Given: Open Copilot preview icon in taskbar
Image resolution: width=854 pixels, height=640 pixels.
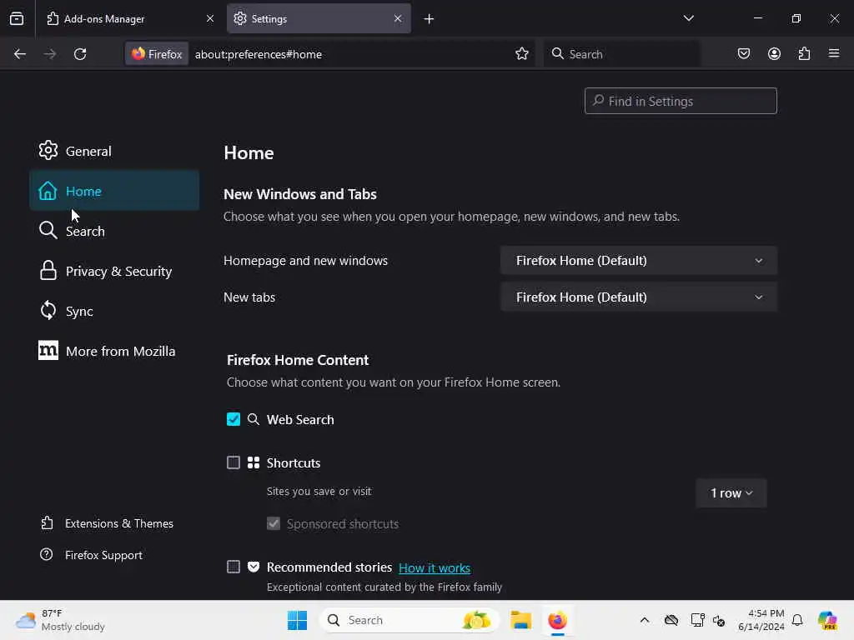Looking at the screenshot, I should [827, 620].
